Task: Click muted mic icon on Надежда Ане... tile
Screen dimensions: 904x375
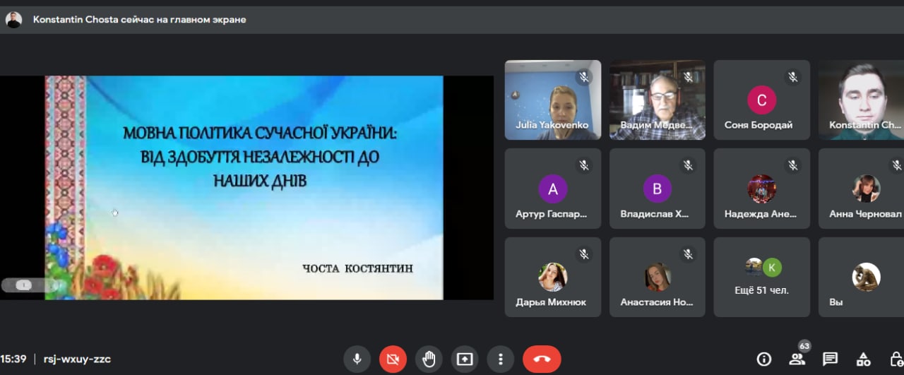Action: (x=792, y=165)
